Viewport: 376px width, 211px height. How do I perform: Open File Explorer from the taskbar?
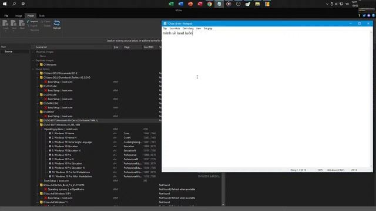[257, 4]
